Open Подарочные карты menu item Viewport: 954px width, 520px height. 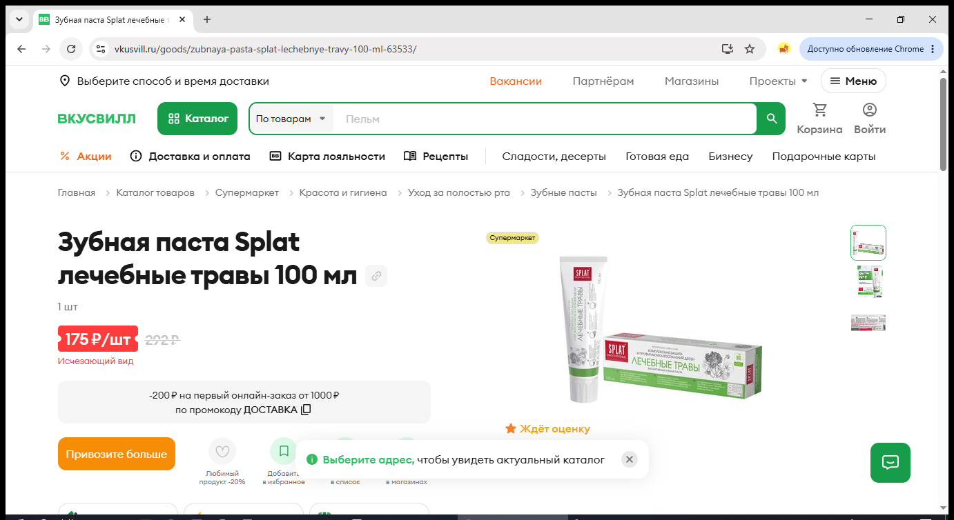[824, 157]
